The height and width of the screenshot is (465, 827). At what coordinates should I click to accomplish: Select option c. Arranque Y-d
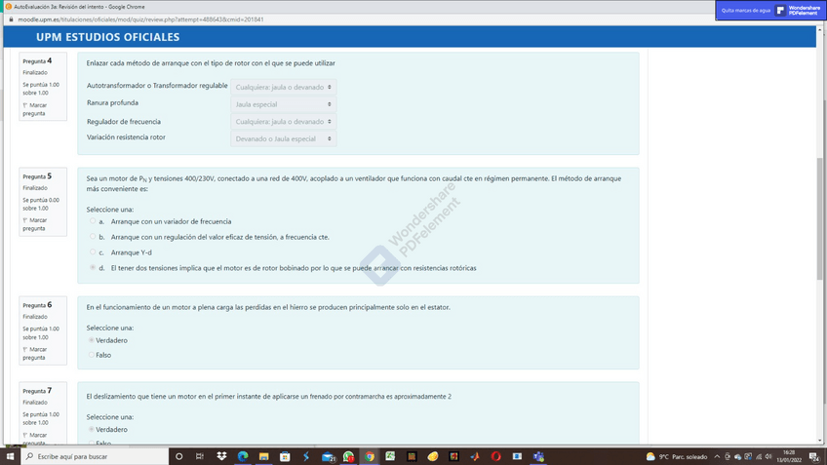(93, 252)
